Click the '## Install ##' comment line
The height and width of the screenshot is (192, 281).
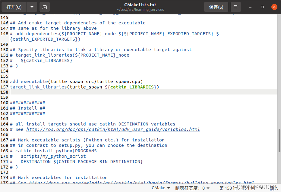pyautogui.click(x=28, y=108)
